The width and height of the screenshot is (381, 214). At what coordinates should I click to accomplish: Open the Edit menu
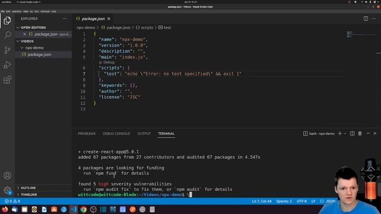pos(8,11)
